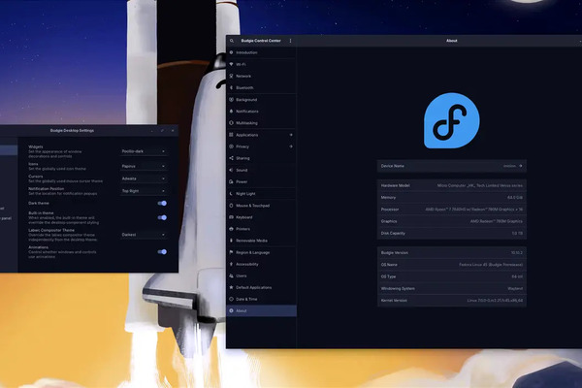This screenshot has width=582, height=388.
Task: Open the Budgie Control Center kebab menu
Action: pos(290,41)
